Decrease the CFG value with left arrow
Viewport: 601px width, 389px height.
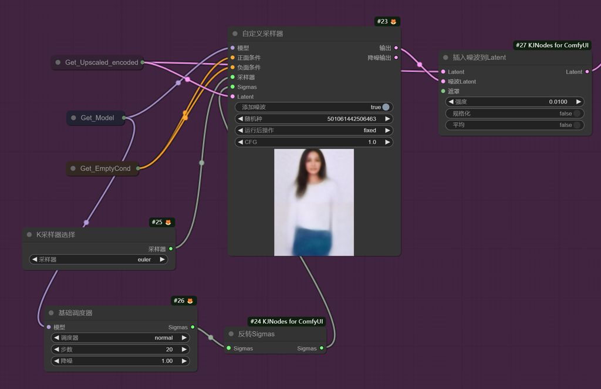[239, 142]
